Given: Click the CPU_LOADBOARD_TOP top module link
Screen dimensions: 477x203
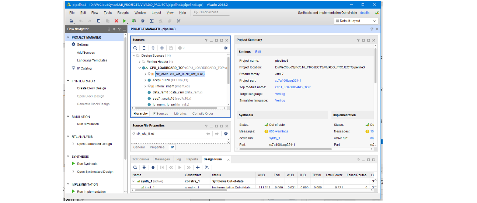Looking at the screenshot, I should (293, 87).
